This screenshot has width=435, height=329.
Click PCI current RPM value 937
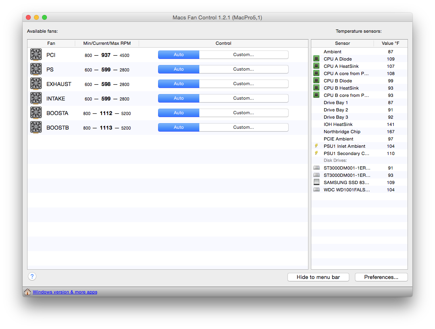106,55
